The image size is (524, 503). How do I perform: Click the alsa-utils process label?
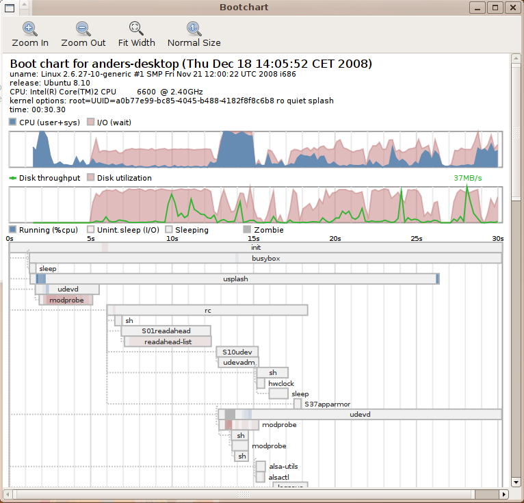click(283, 466)
